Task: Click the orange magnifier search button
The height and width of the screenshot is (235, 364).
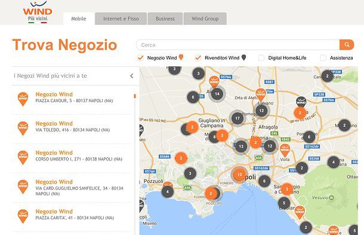Action: coord(347,45)
